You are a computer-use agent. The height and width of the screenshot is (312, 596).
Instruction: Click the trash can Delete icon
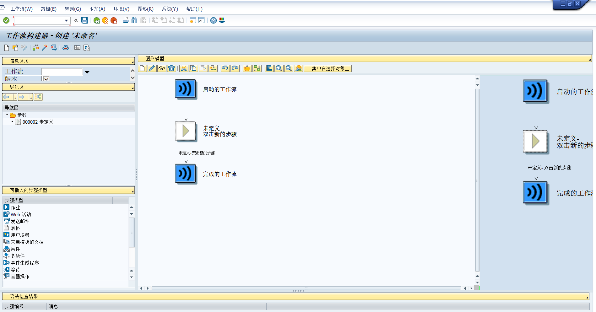[x=171, y=68]
